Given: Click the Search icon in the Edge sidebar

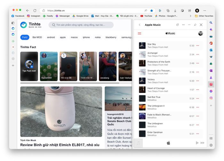Looking at the screenshot, I should coord(211,23).
